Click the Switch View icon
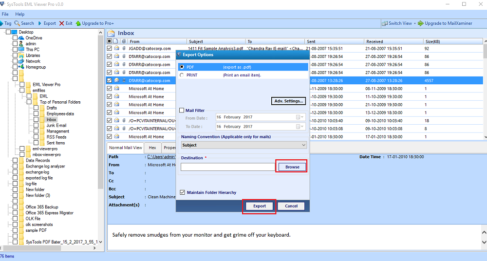The image size is (487, 261). pos(385,23)
